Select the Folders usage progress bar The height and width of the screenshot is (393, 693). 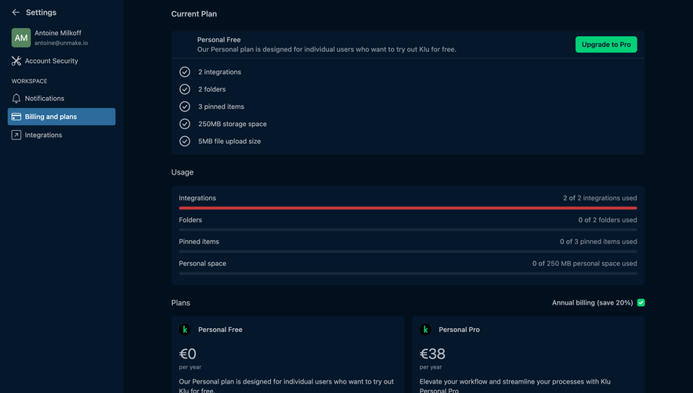407,230
